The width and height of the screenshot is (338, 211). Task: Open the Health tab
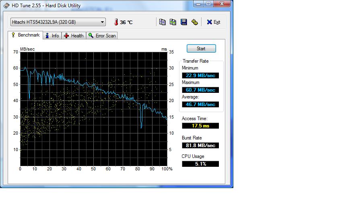pos(74,36)
